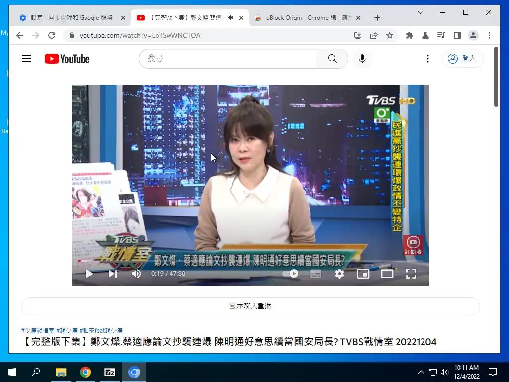Focus the YouTube search box
The height and width of the screenshot is (382, 509).
pyautogui.click(x=228, y=59)
